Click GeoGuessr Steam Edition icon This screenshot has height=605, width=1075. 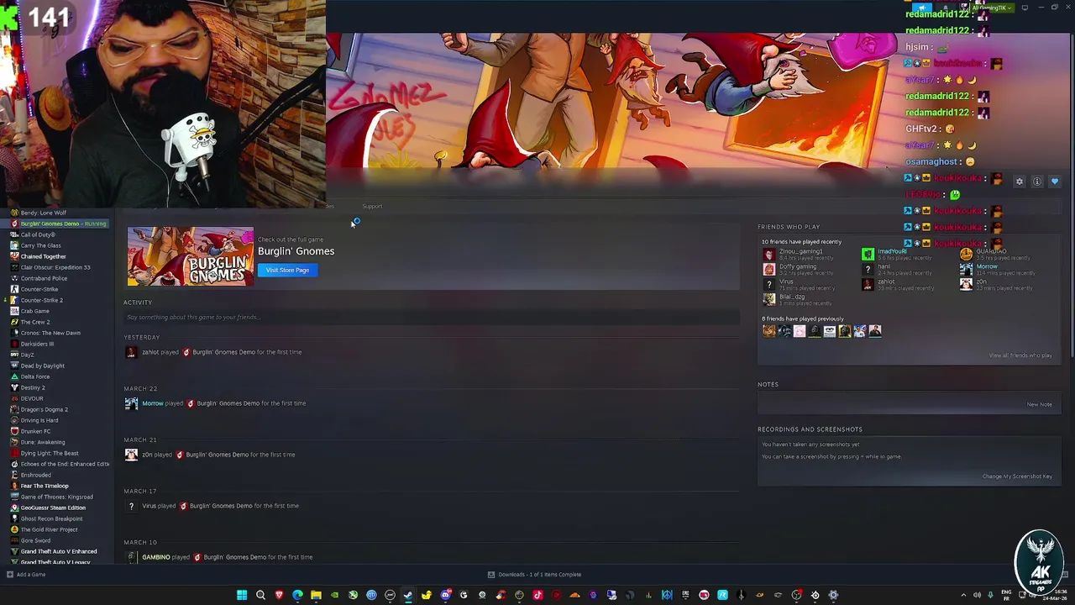click(x=14, y=508)
